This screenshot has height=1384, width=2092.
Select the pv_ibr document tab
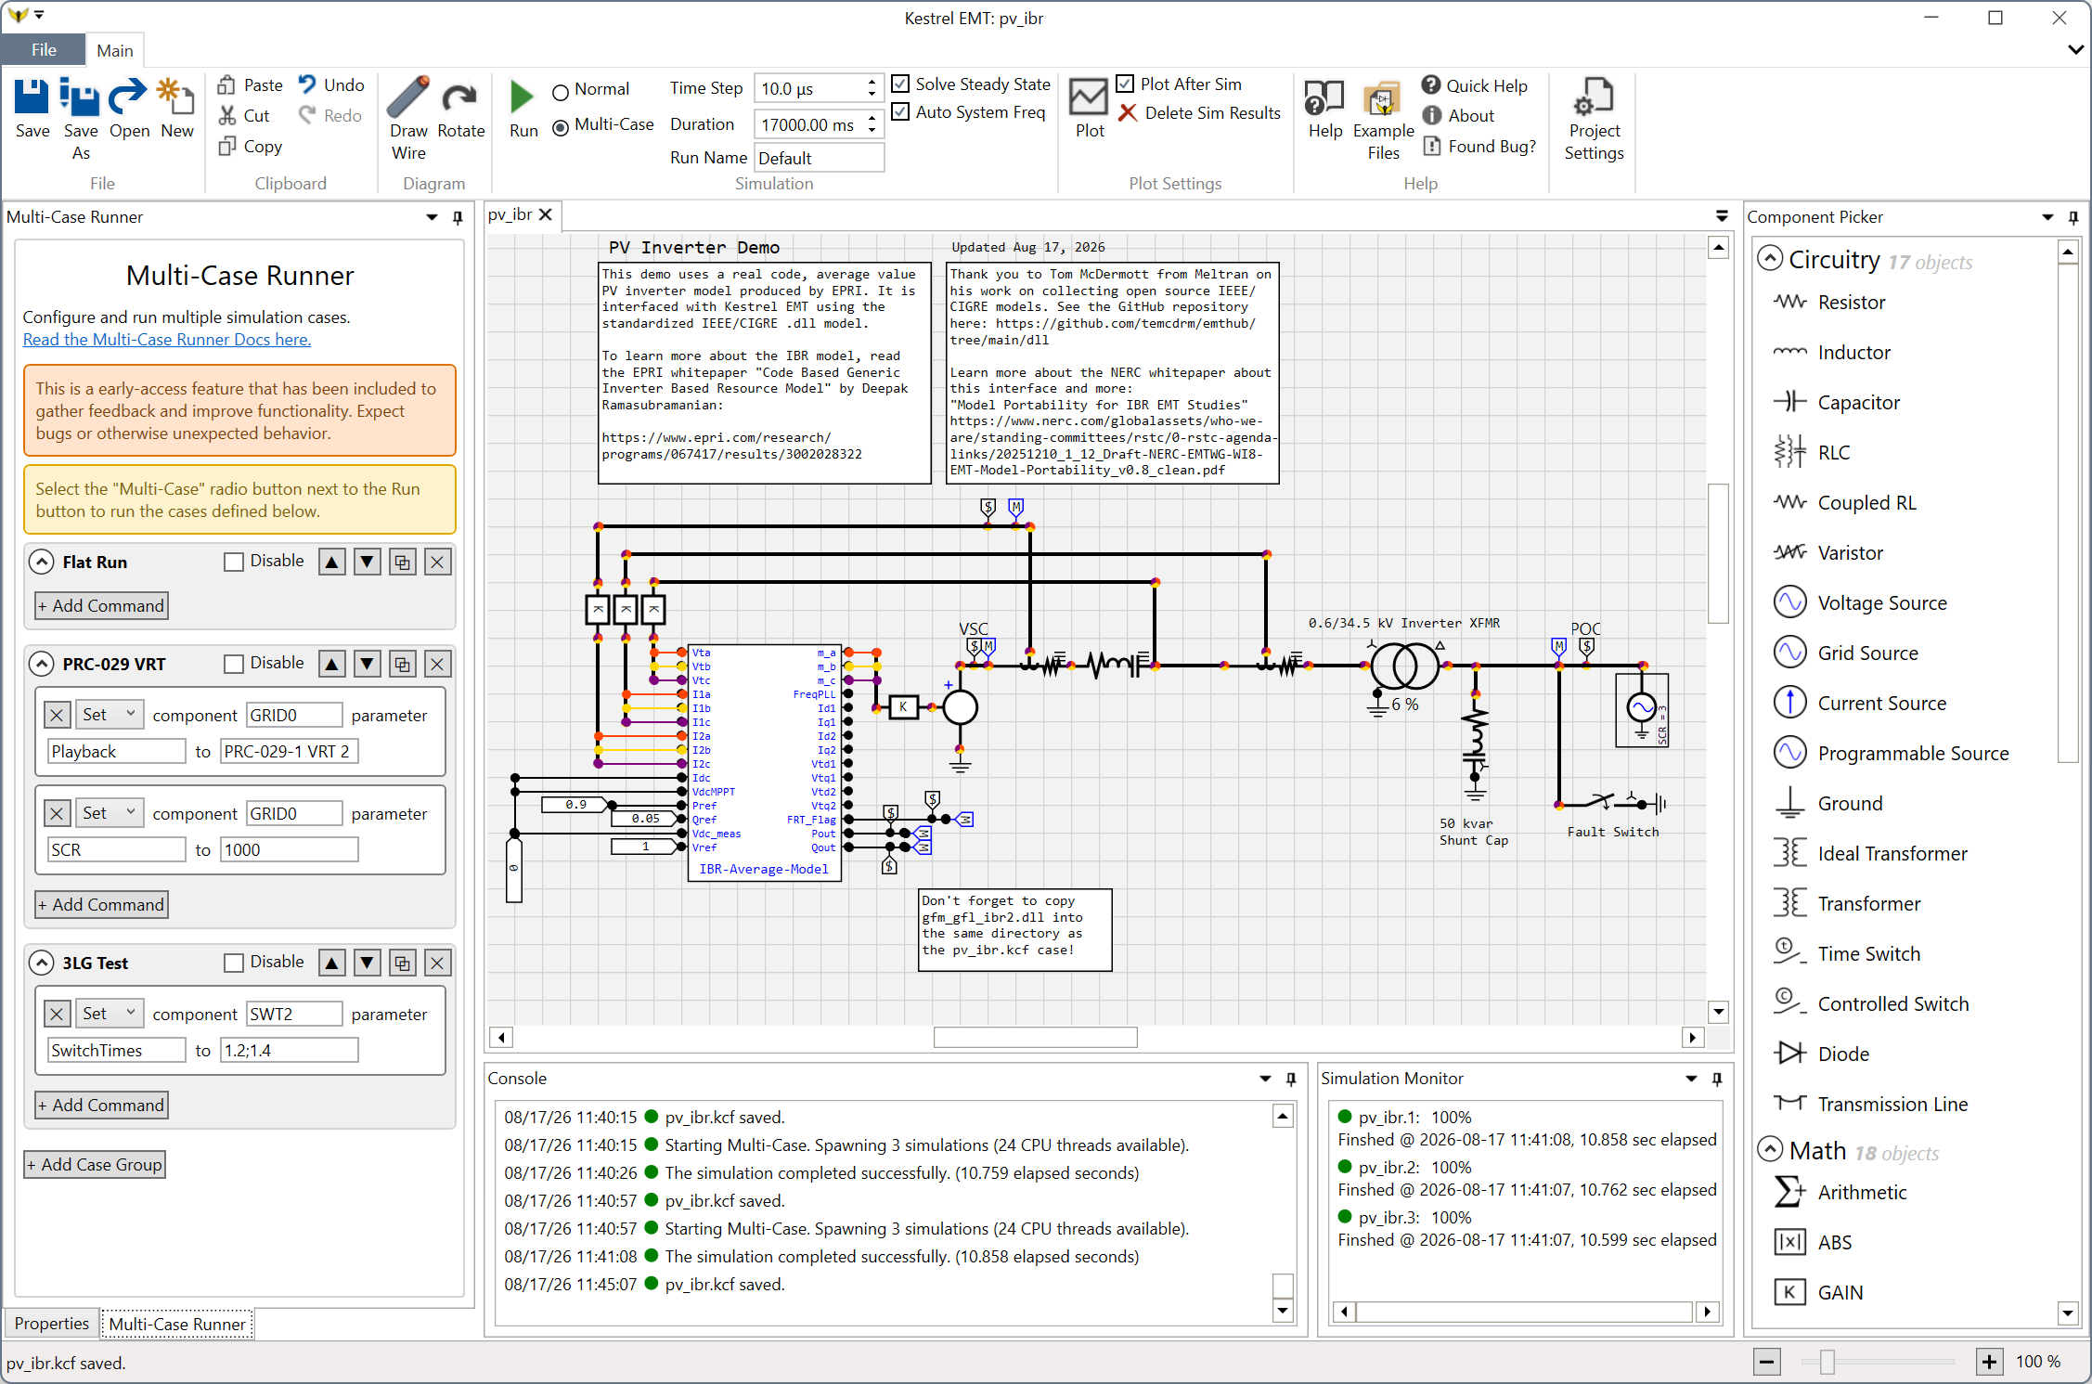tap(510, 214)
